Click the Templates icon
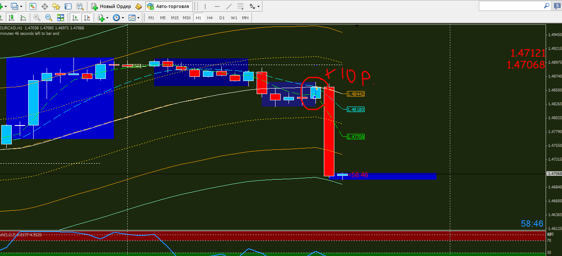This screenshot has height=256, width=562. coord(132,18)
